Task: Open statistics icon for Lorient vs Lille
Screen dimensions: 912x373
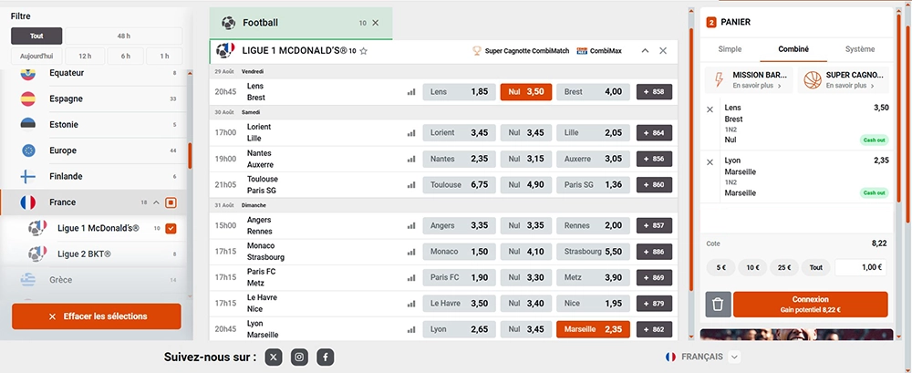Action: click(x=411, y=132)
